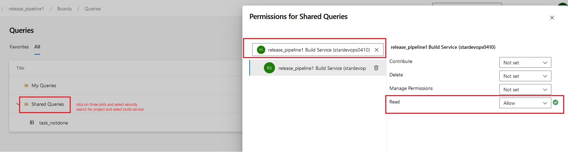Collapse the Shared Queries folder chevron
The image size is (568, 157).
(18, 104)
